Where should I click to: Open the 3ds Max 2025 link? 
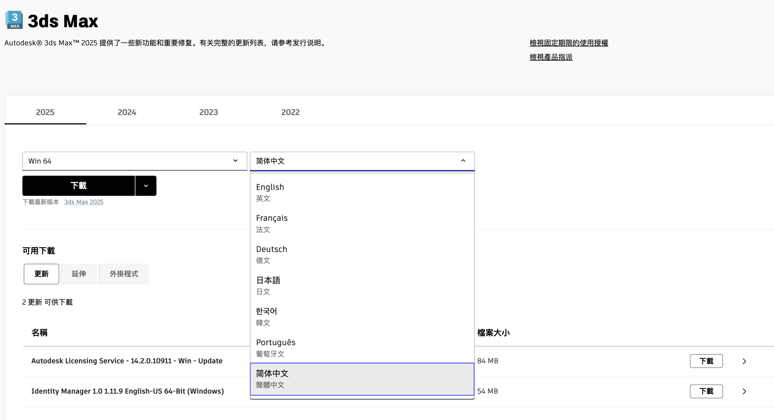point(84,202)
